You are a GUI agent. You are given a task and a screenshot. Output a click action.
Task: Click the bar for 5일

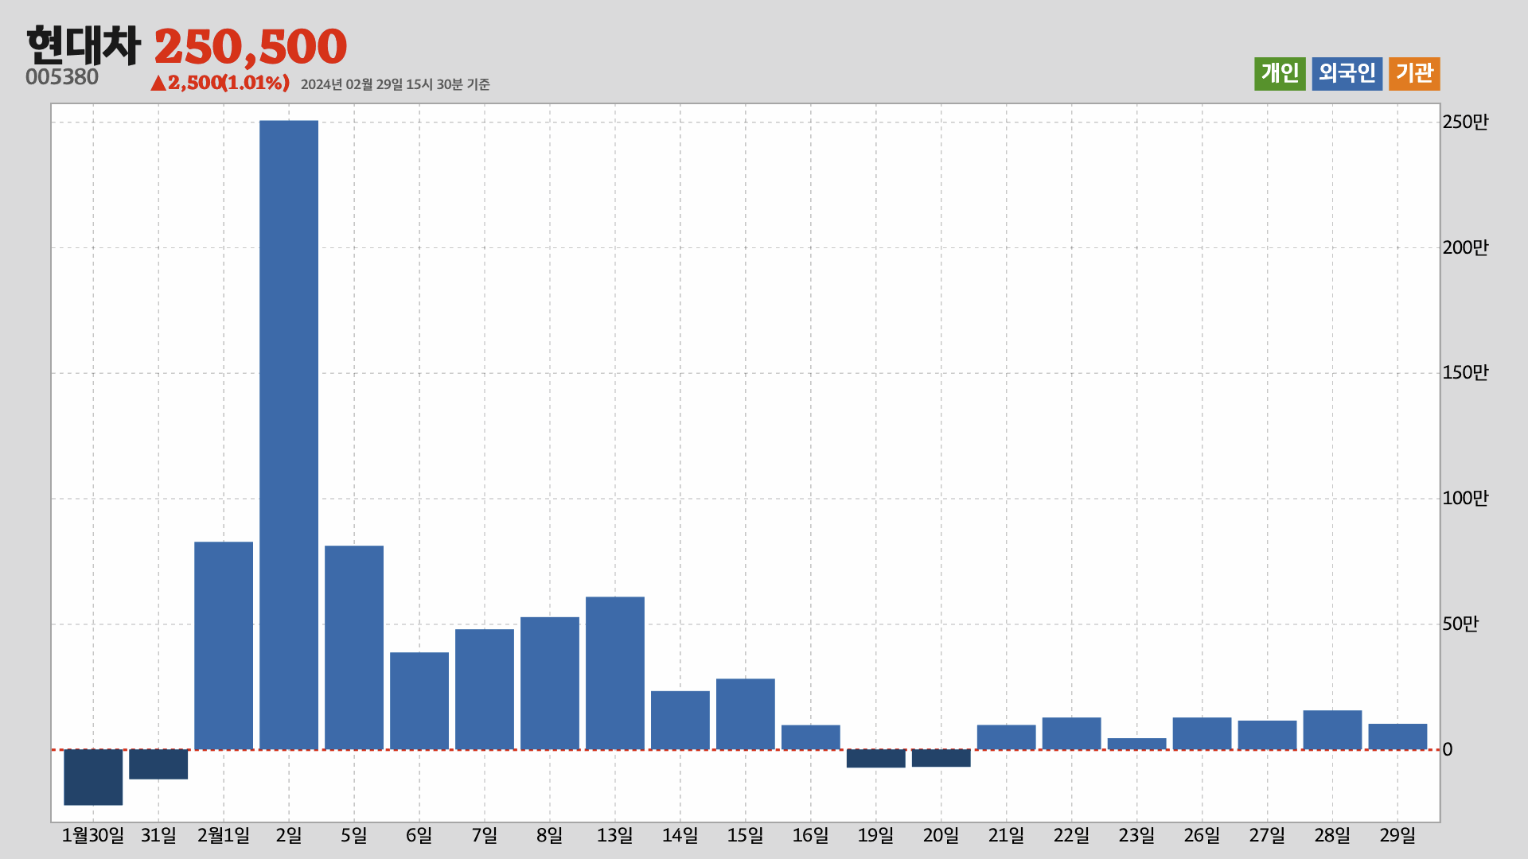tap(354, 647)
